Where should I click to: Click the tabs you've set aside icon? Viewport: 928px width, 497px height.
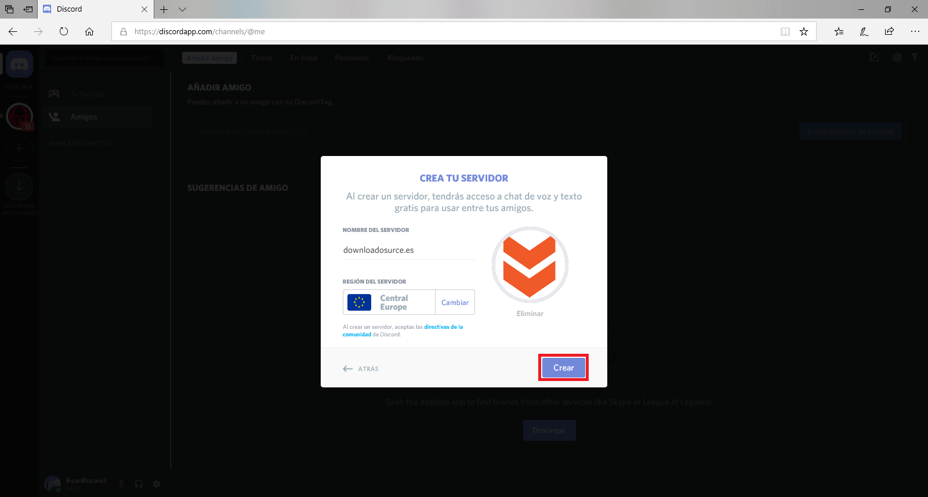9,9
